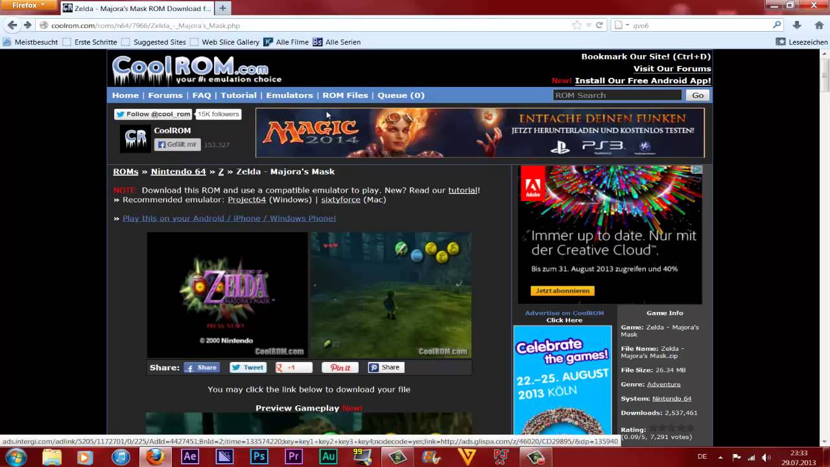Screen dimensions: 830x467
Task: Open the Adventure genre link
Action: tap(663, 385)
